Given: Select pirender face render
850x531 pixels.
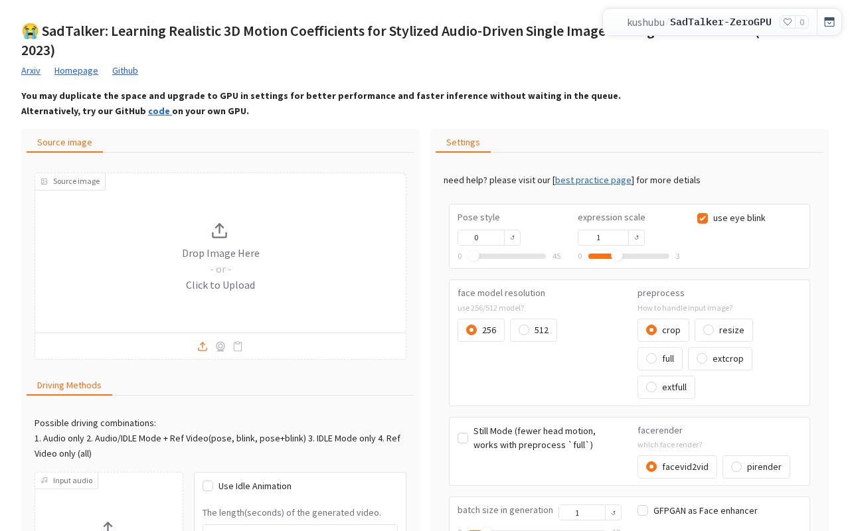Looking at the screenshot, I should [756, 467].
